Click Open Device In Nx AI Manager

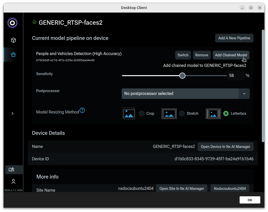[x=225, y=147]
